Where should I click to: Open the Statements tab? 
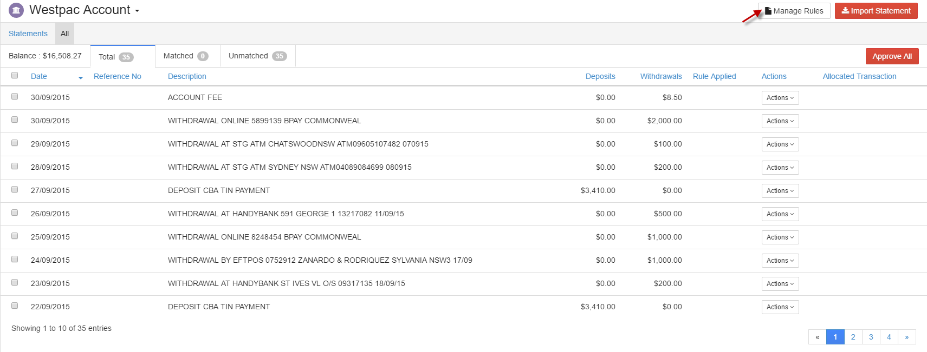[x=28, y=34]
